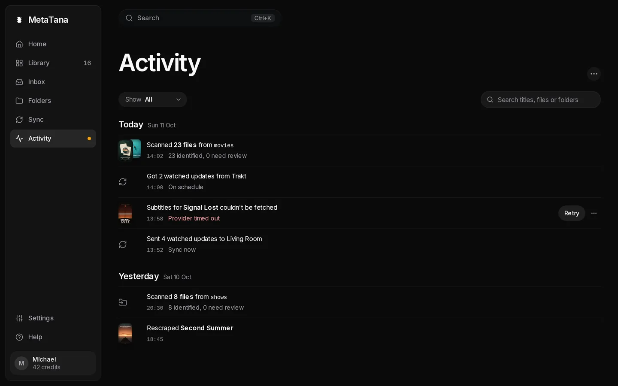The width and height of the screenshot is (618, 386).
Task: Retry fetching Signal Lost subtitles
Action: (572, 213)
